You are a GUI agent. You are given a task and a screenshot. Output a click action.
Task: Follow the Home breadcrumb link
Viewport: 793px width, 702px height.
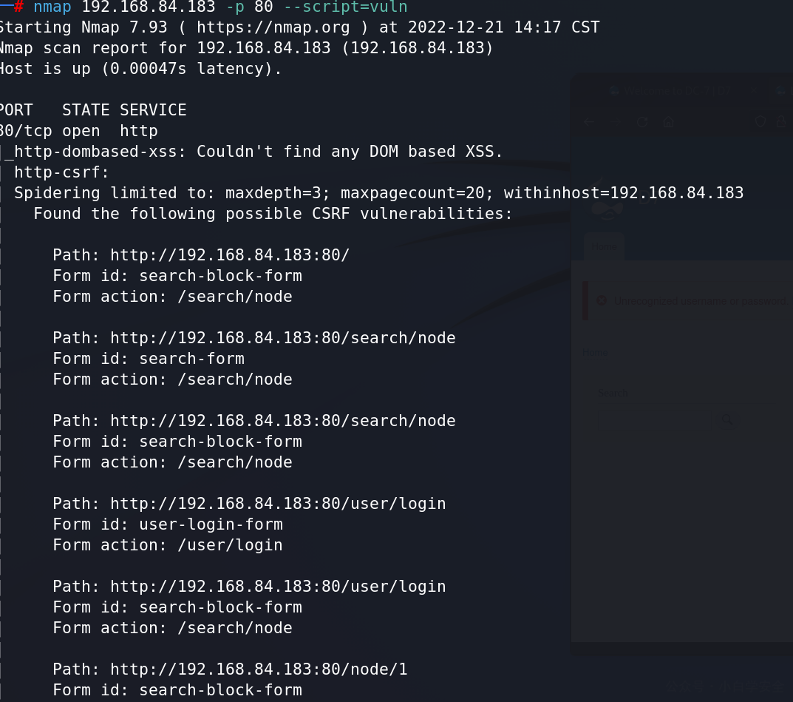coord(595,352)
